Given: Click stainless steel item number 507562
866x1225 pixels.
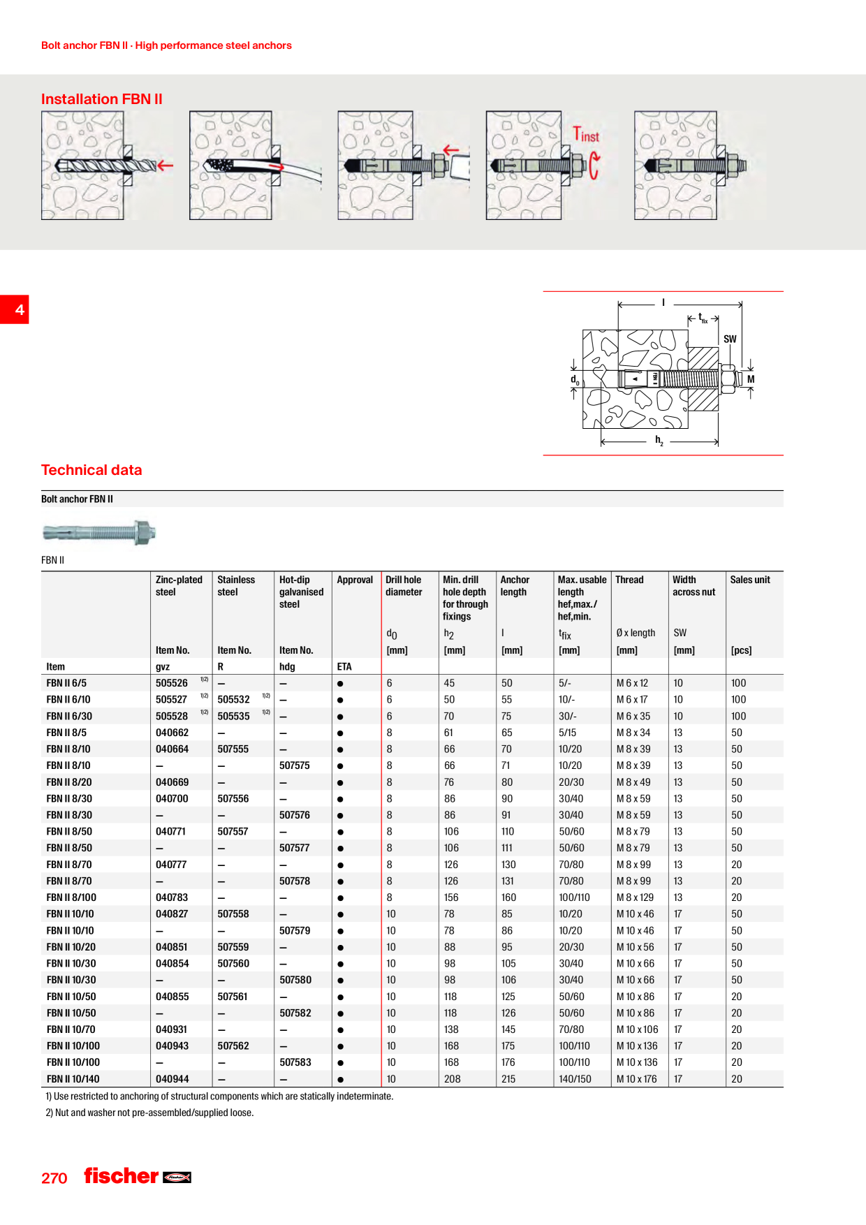Looking at the screenshot, I should point(233,1046).
